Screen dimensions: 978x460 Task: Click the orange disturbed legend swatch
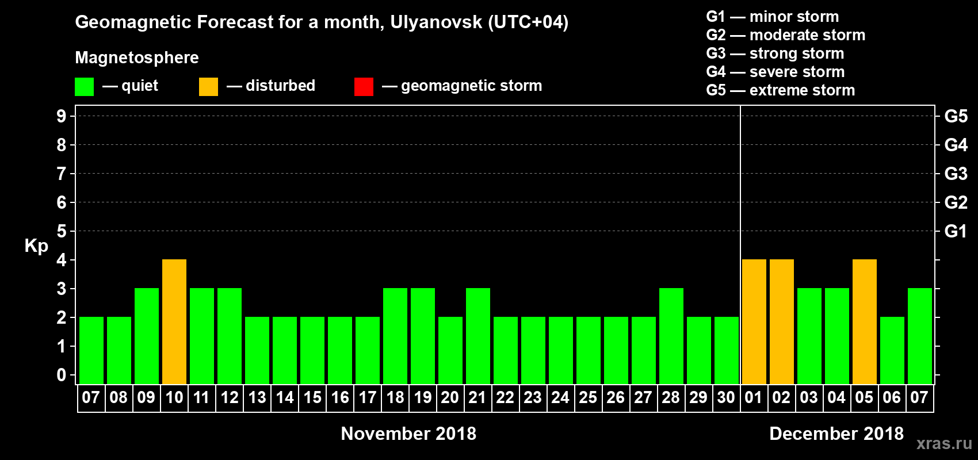point(209,87)
